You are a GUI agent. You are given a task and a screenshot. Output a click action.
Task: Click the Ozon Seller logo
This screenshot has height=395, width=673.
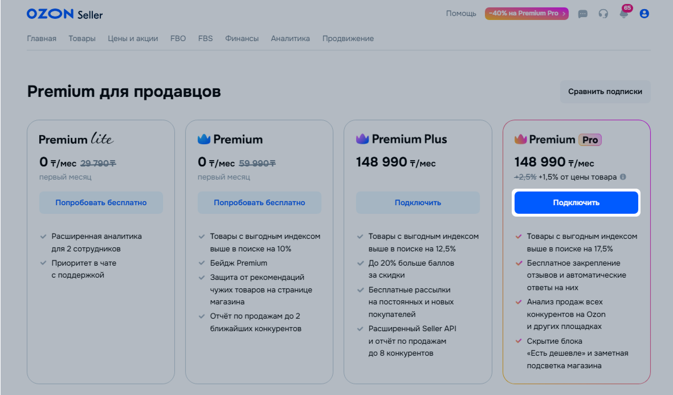pos(64,14)
